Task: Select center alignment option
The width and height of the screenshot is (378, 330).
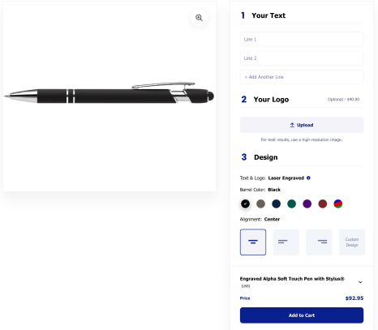Action: click(x=253, y=242)
